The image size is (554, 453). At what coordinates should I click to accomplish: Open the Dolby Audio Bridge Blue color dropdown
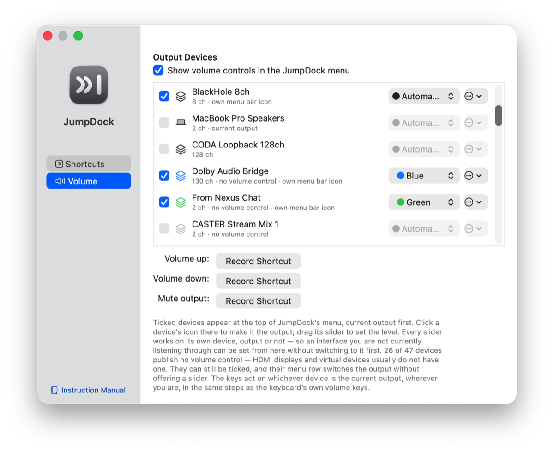(424, 176)
